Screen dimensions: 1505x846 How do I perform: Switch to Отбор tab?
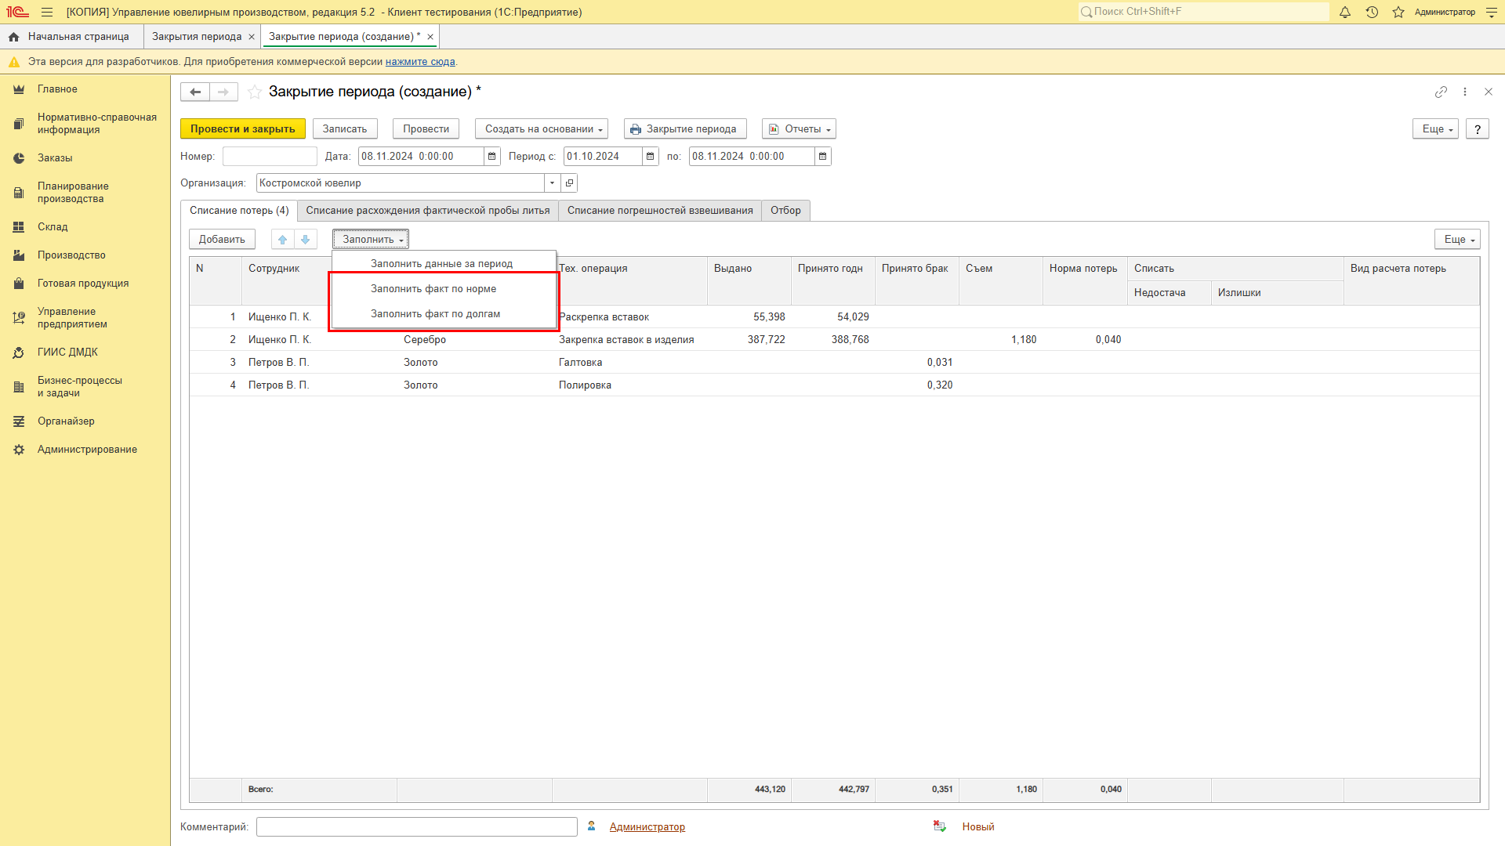pyautogui.click(x=785, y=211)
